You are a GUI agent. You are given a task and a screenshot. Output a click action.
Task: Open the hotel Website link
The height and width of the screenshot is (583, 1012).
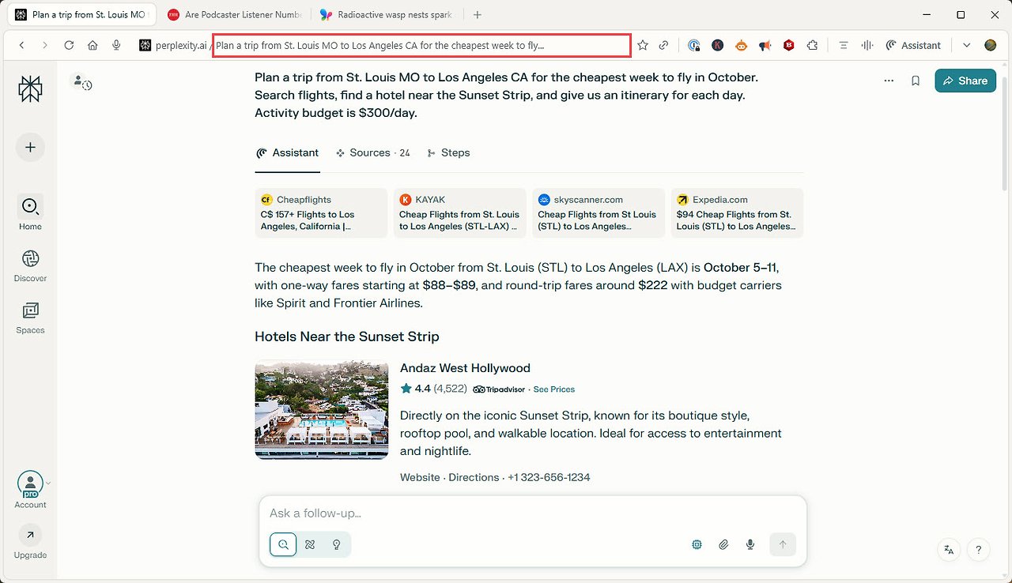[x=420, y=477]
